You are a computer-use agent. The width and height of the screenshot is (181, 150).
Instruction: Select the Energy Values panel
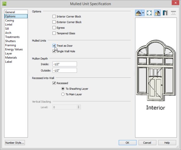pos(14,49)
